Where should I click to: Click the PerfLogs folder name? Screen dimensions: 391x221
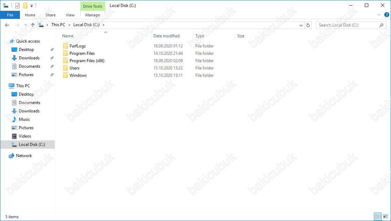(x=78, y=46)
